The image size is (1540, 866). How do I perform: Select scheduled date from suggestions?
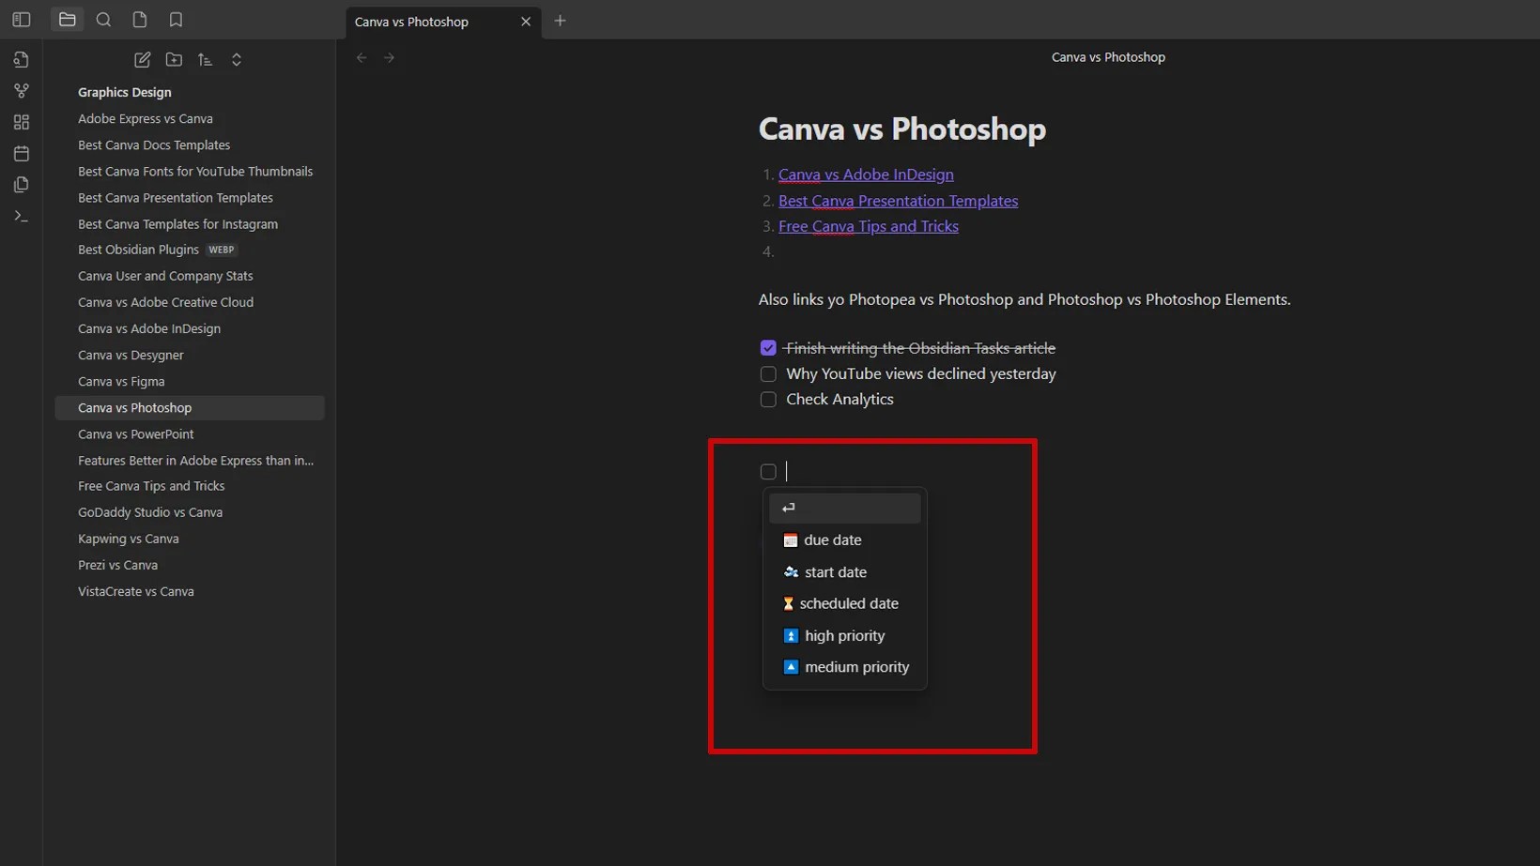click(845, 603)
